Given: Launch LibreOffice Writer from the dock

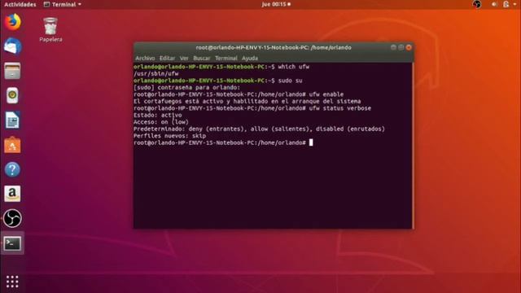Looking at the screenshot, I should tap(13, 120).
